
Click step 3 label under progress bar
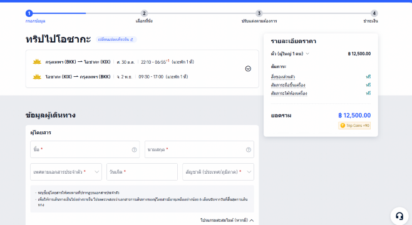click(x=259, y=21)
